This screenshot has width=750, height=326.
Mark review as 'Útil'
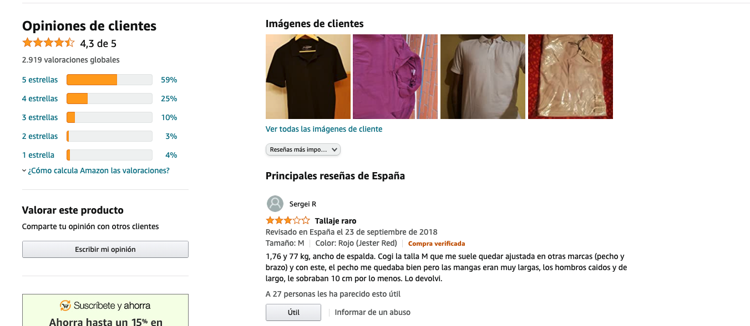(293, 312)
